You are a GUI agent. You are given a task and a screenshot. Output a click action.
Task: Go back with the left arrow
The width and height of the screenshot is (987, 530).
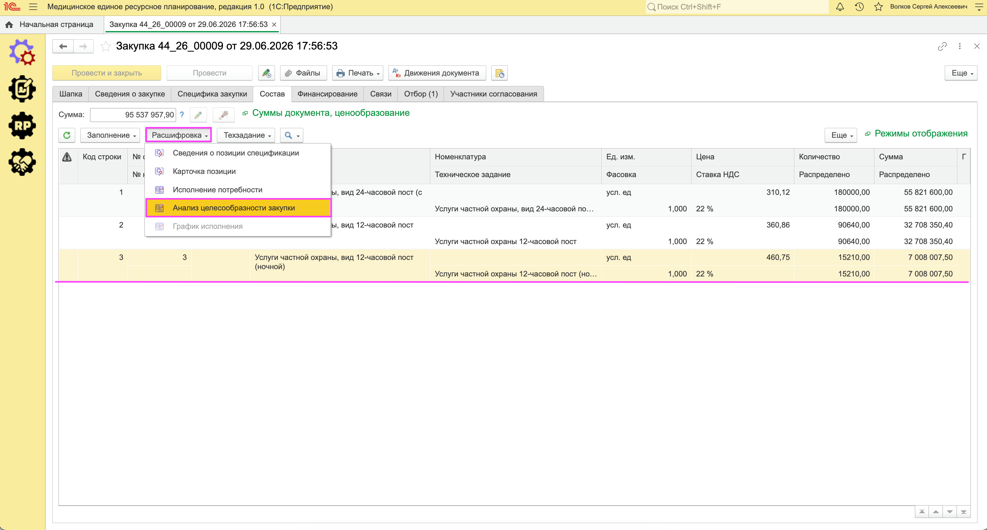[63, 46]
